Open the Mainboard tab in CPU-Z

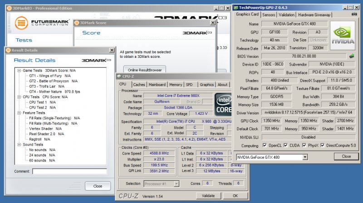(x=157, y=85)
